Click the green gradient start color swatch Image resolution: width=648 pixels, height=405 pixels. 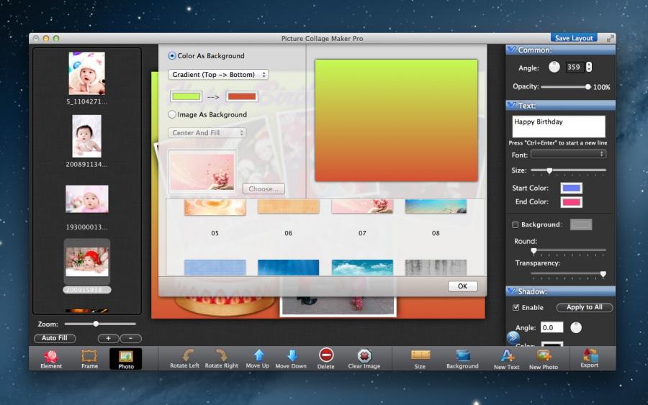tap(186, 96)
